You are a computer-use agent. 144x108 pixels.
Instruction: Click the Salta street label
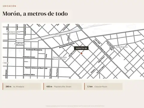tap(7, 28)
